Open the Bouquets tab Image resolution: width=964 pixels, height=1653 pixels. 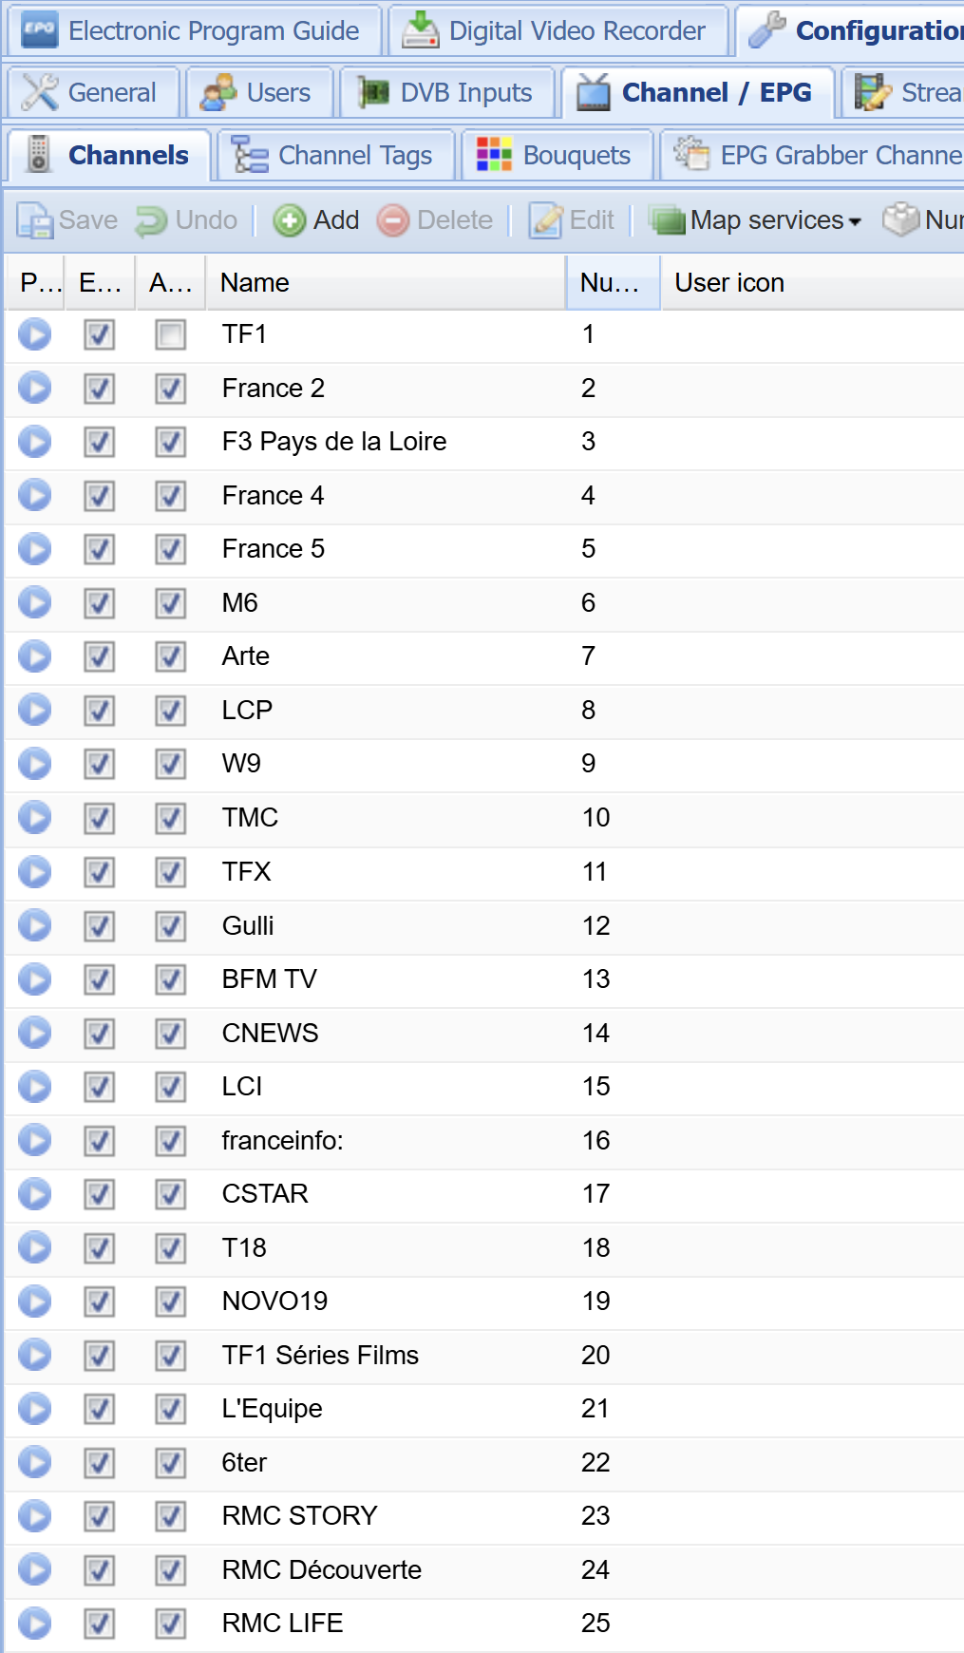tap(556, 156)
